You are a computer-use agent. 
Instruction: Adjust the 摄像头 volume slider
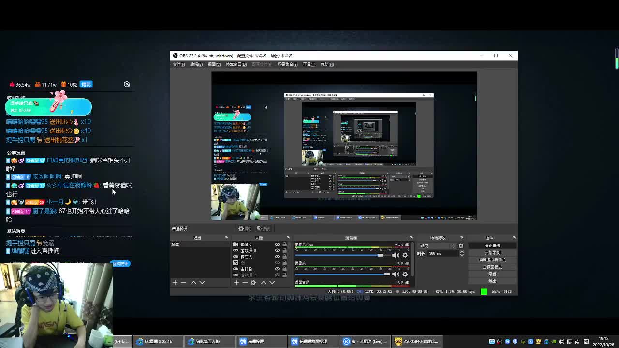pos(342,274)
